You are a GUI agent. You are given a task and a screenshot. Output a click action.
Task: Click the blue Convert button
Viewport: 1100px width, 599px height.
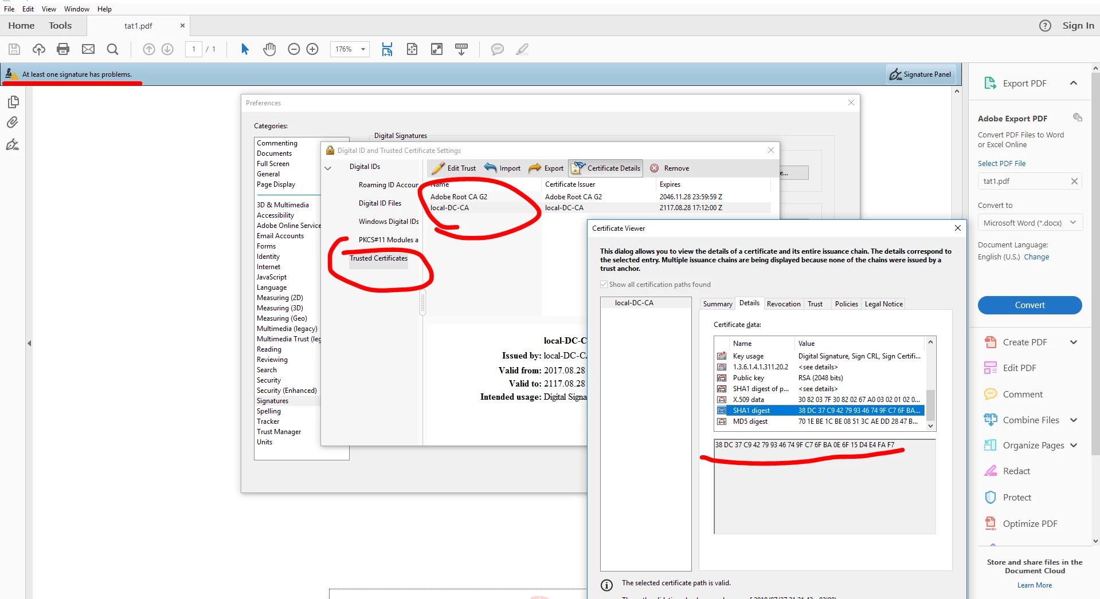click(1030, 305)
